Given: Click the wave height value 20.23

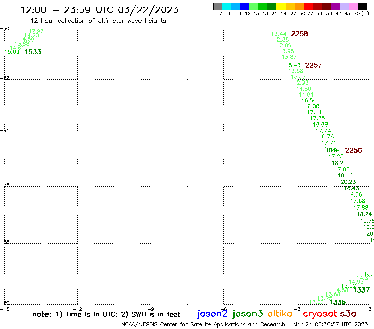Looking at the screenshot, I should click(348, 182).
